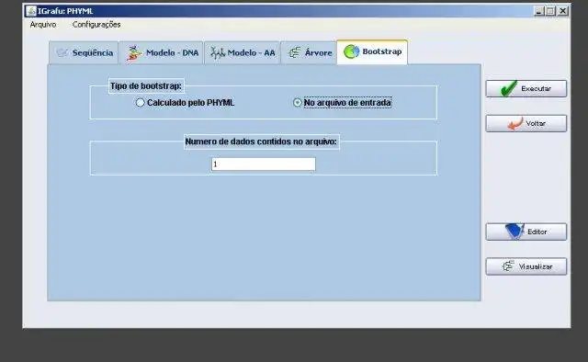Click the Numero de dados input field
Screen dimensions: 588x362
click(264, 164)
